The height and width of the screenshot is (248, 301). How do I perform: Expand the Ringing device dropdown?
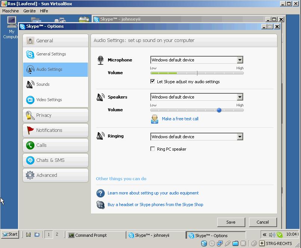(240, 137)
